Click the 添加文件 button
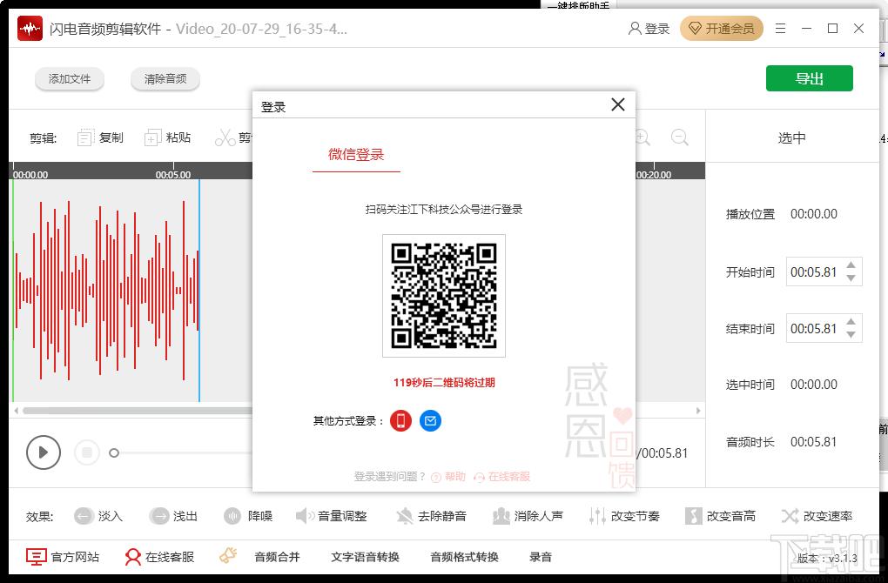Image resolution: width=888 pixels, height=583 pixels. (70, 78)
